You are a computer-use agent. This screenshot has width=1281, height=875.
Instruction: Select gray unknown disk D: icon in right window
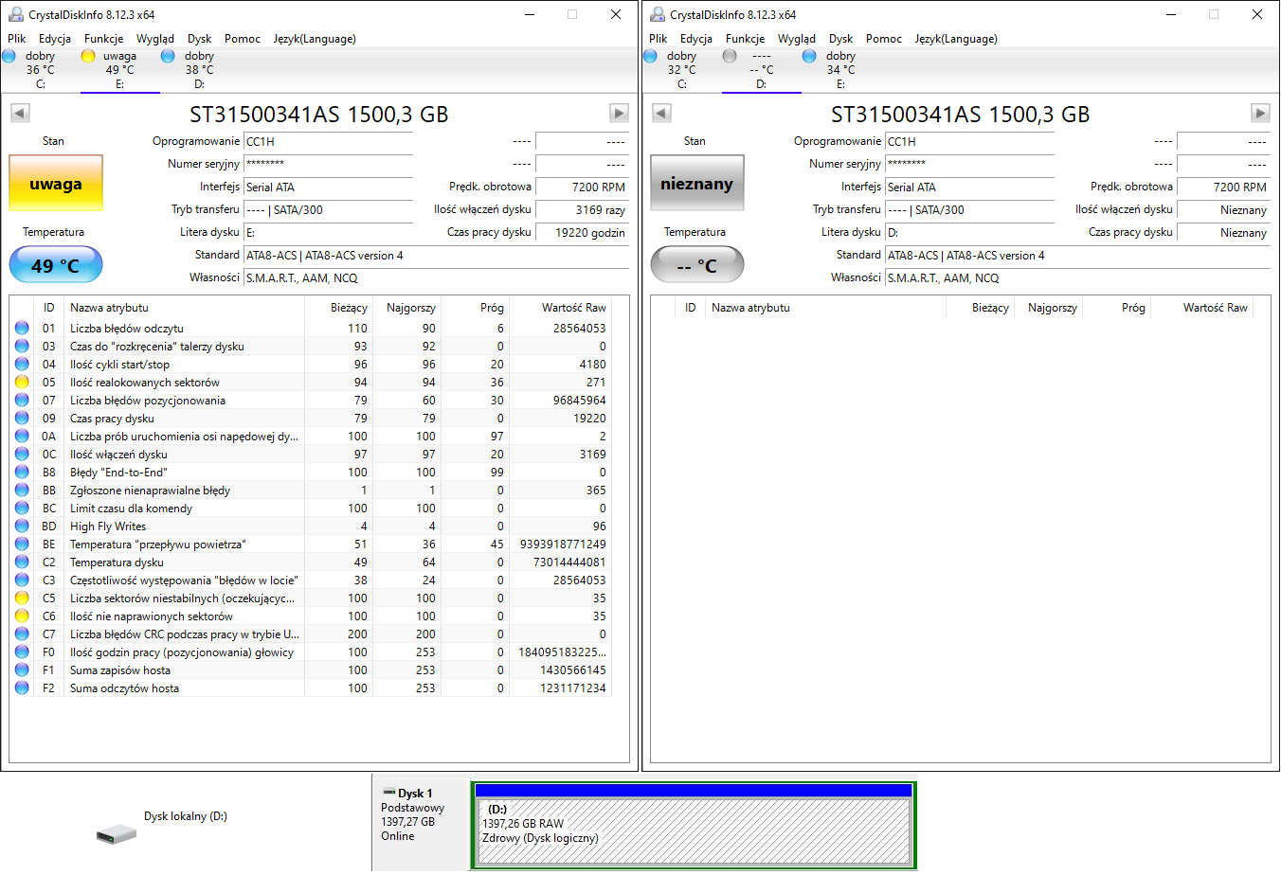coord(730,56)
